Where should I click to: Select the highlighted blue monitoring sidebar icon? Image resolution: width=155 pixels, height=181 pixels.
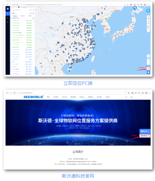coord(8,14)
